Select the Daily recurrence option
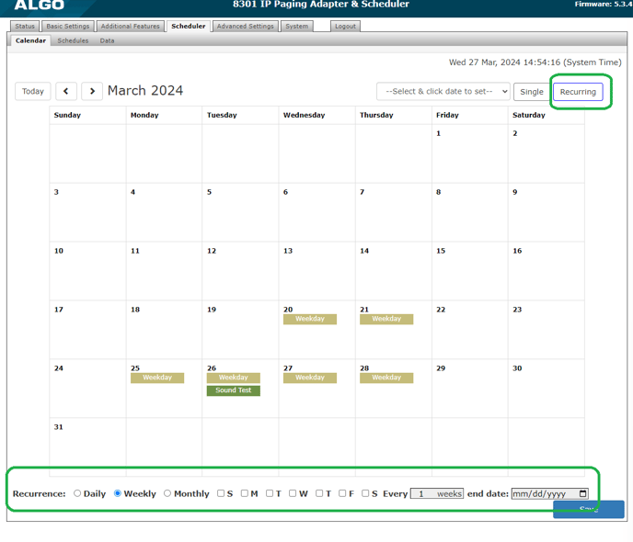The width and height of the screenshot is (633, 542). [x=78, y=493]
